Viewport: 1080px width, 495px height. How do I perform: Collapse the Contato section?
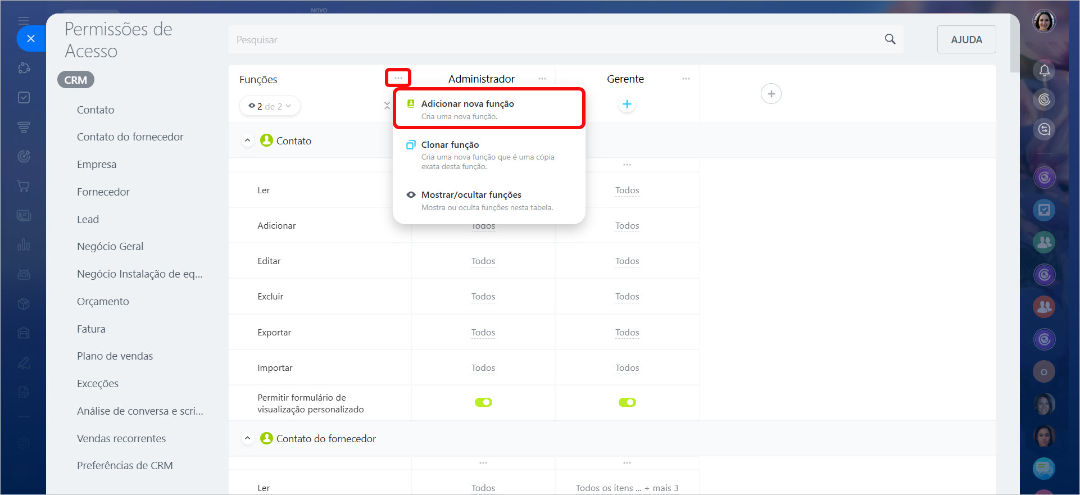[247, 140]
